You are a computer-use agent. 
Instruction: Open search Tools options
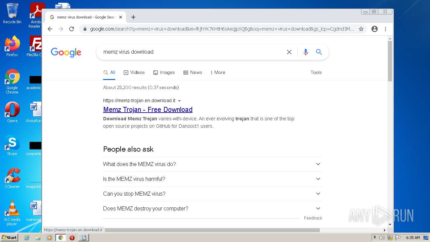(x=316, y=72)
